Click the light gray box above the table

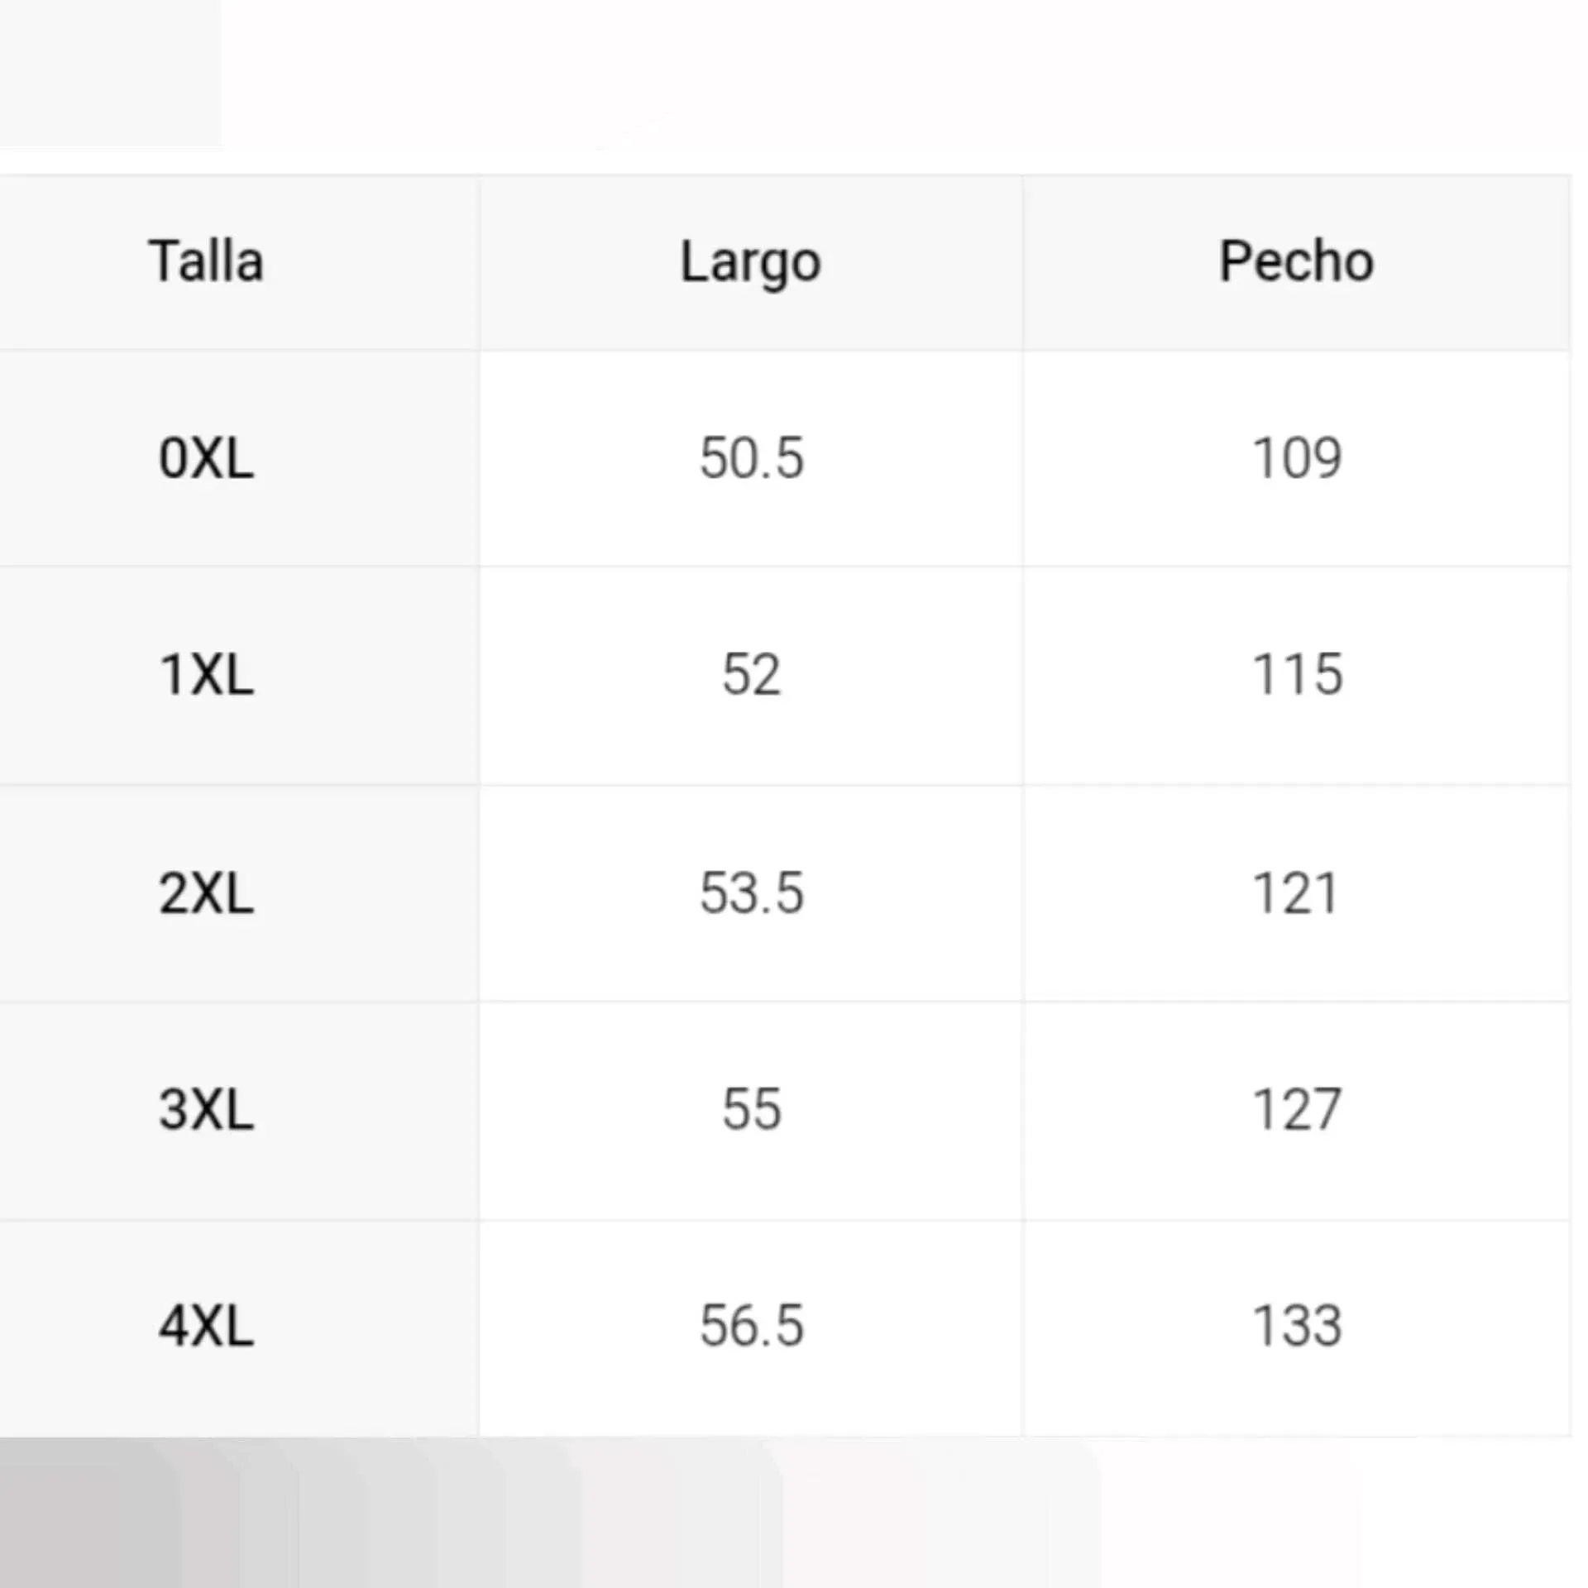pyautogui.click(x=110, y=73)
